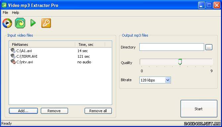Click the '14 sec' time cell

[x=83, y=51]
